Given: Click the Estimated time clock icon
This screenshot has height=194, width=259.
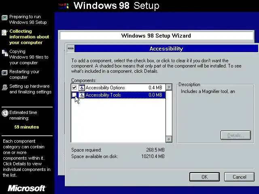Looking at the screenshot, I should (5, 113).
